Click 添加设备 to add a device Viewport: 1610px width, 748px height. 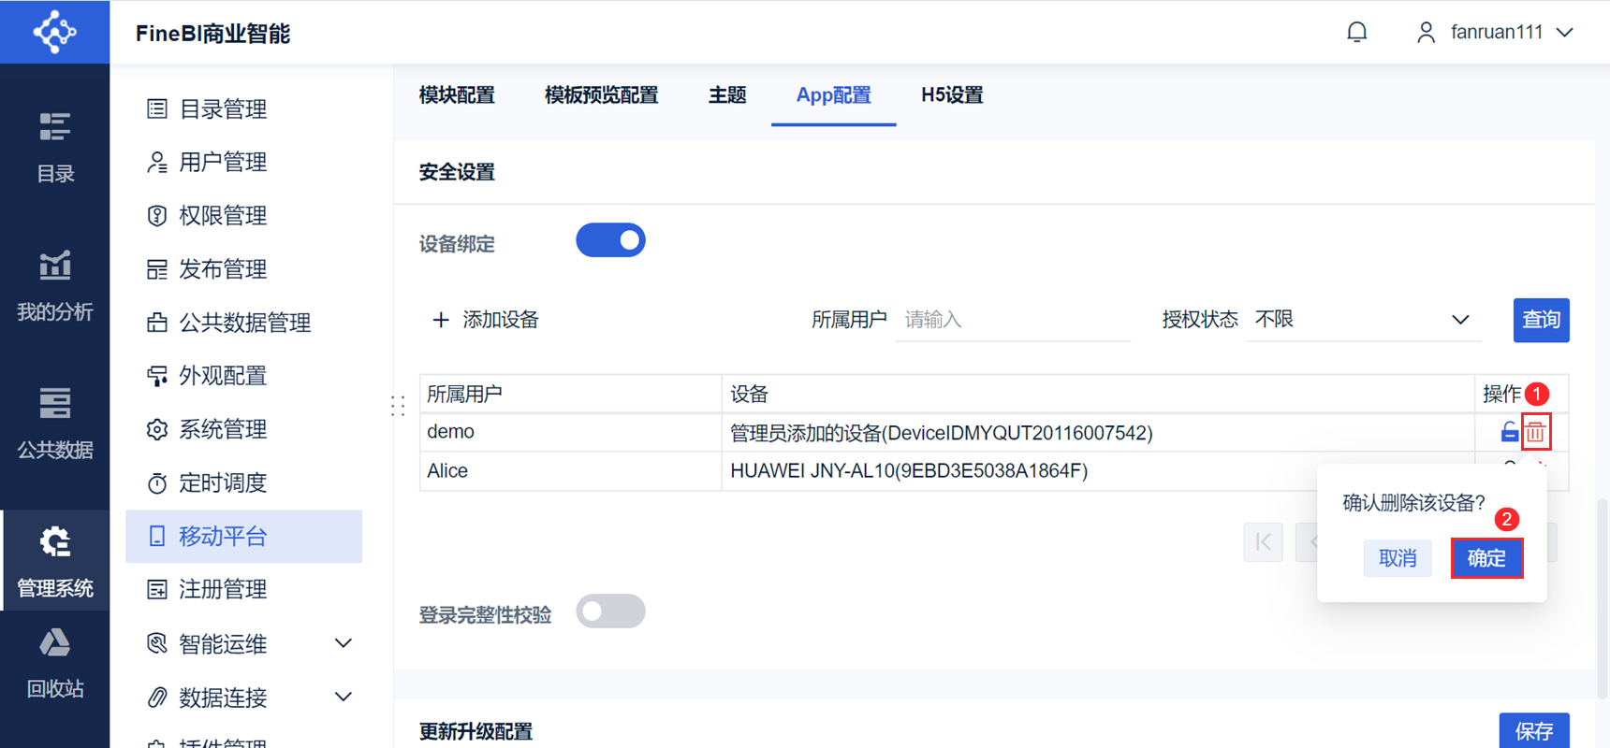click(x=485, y=320)
